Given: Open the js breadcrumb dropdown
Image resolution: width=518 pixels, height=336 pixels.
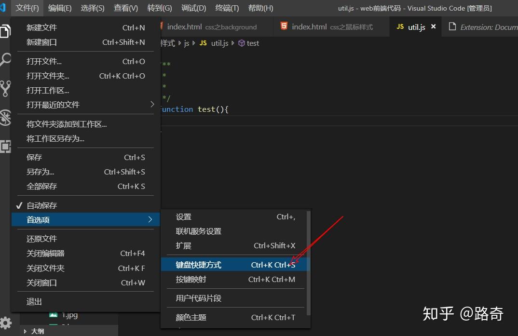Looking at the screenshot, I should click(186, 43).
